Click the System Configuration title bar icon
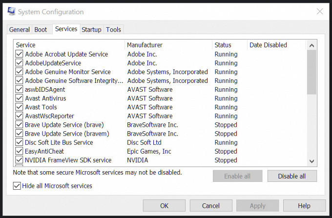The width and height of the screenshot is (332, 218). (x=11, y=11)
